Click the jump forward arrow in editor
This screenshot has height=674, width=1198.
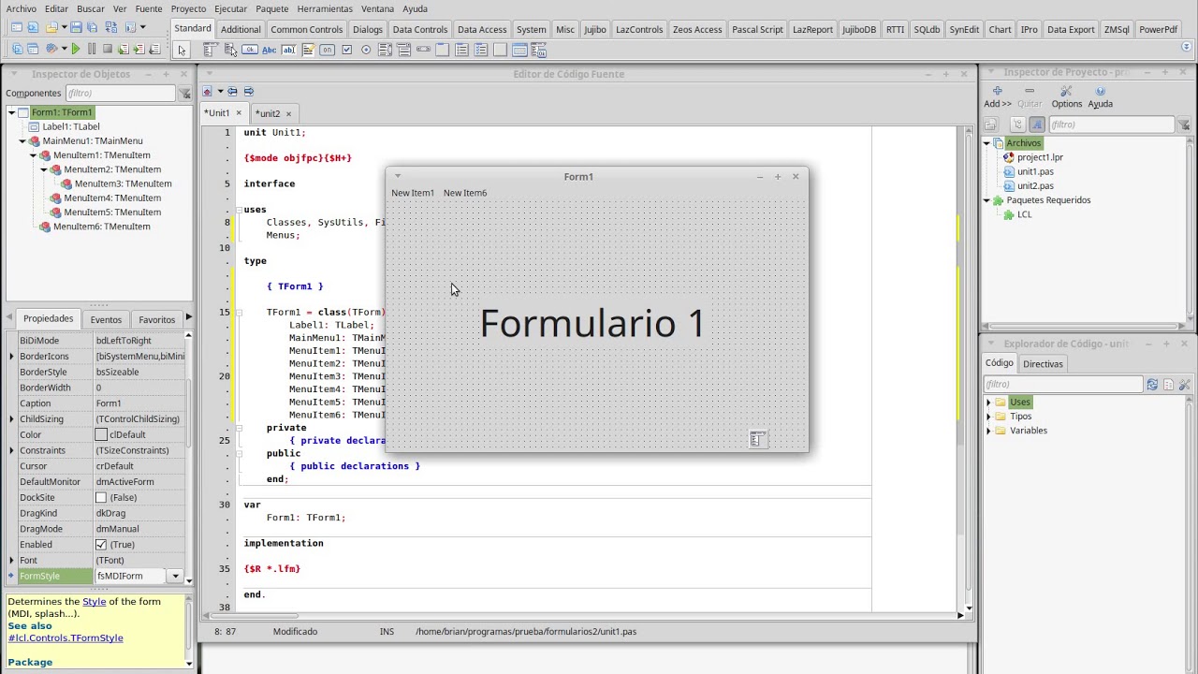248,92
